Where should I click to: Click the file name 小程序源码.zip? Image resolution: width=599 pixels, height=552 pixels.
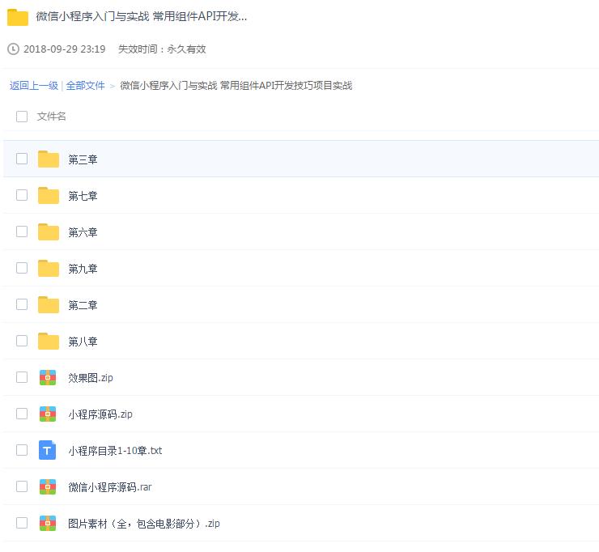100,414
